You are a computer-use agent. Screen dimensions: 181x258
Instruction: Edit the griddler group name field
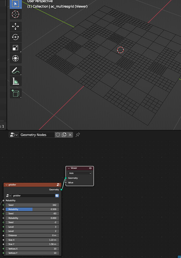[34, 196]
